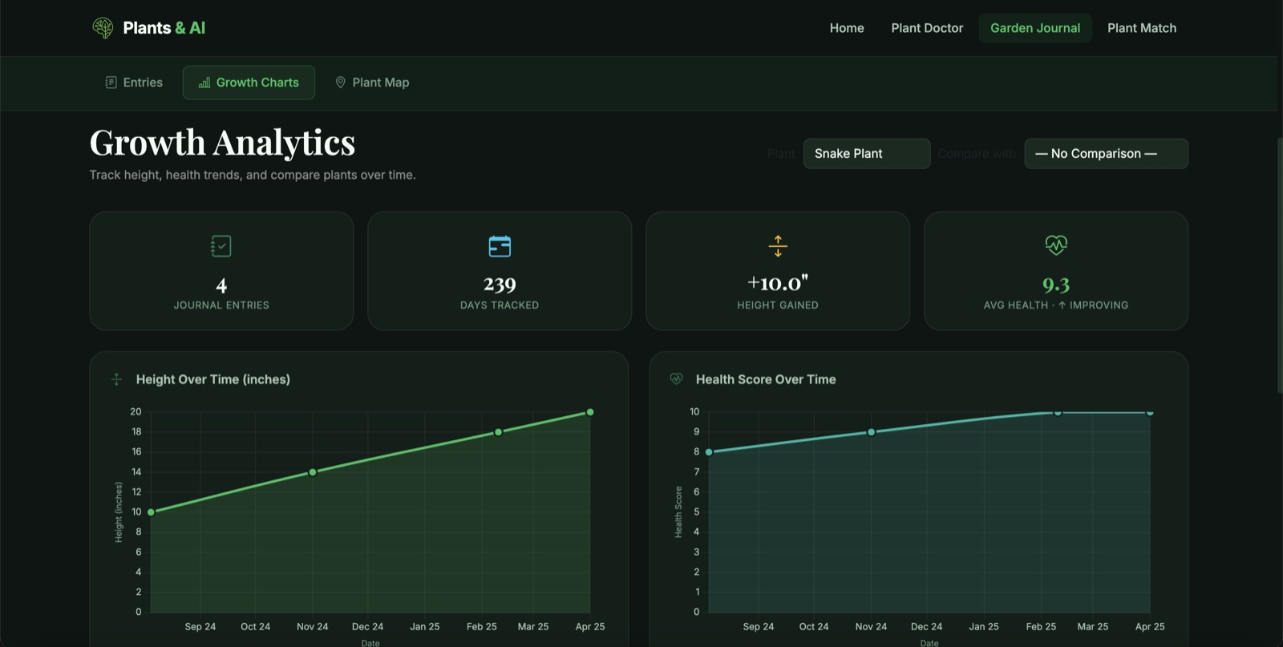Click the Height Over Time (inches) title

click(213, 379)
